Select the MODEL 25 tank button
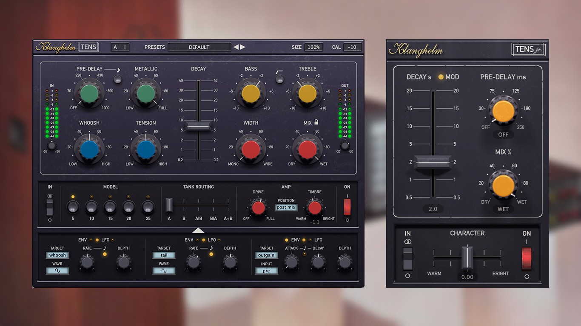 coord(148,208)
